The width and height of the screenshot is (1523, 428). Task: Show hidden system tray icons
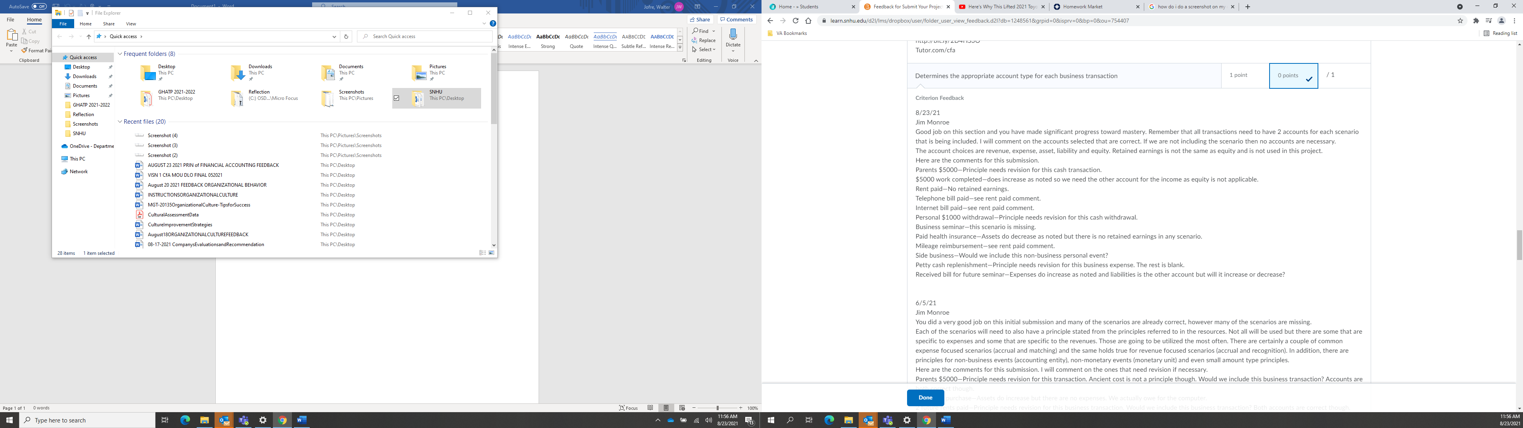pyautogui.click(x=658, y=420)
